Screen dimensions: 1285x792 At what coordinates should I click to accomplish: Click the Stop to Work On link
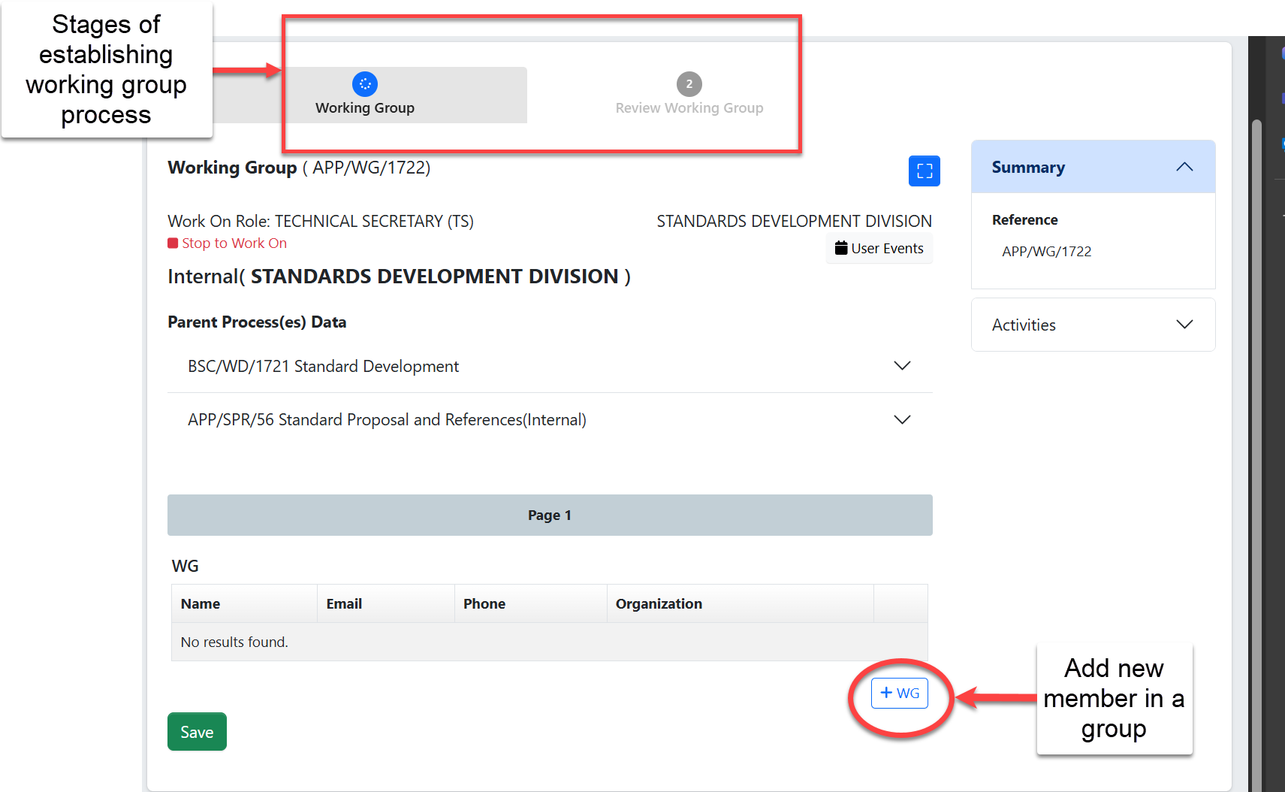(234, 243)
